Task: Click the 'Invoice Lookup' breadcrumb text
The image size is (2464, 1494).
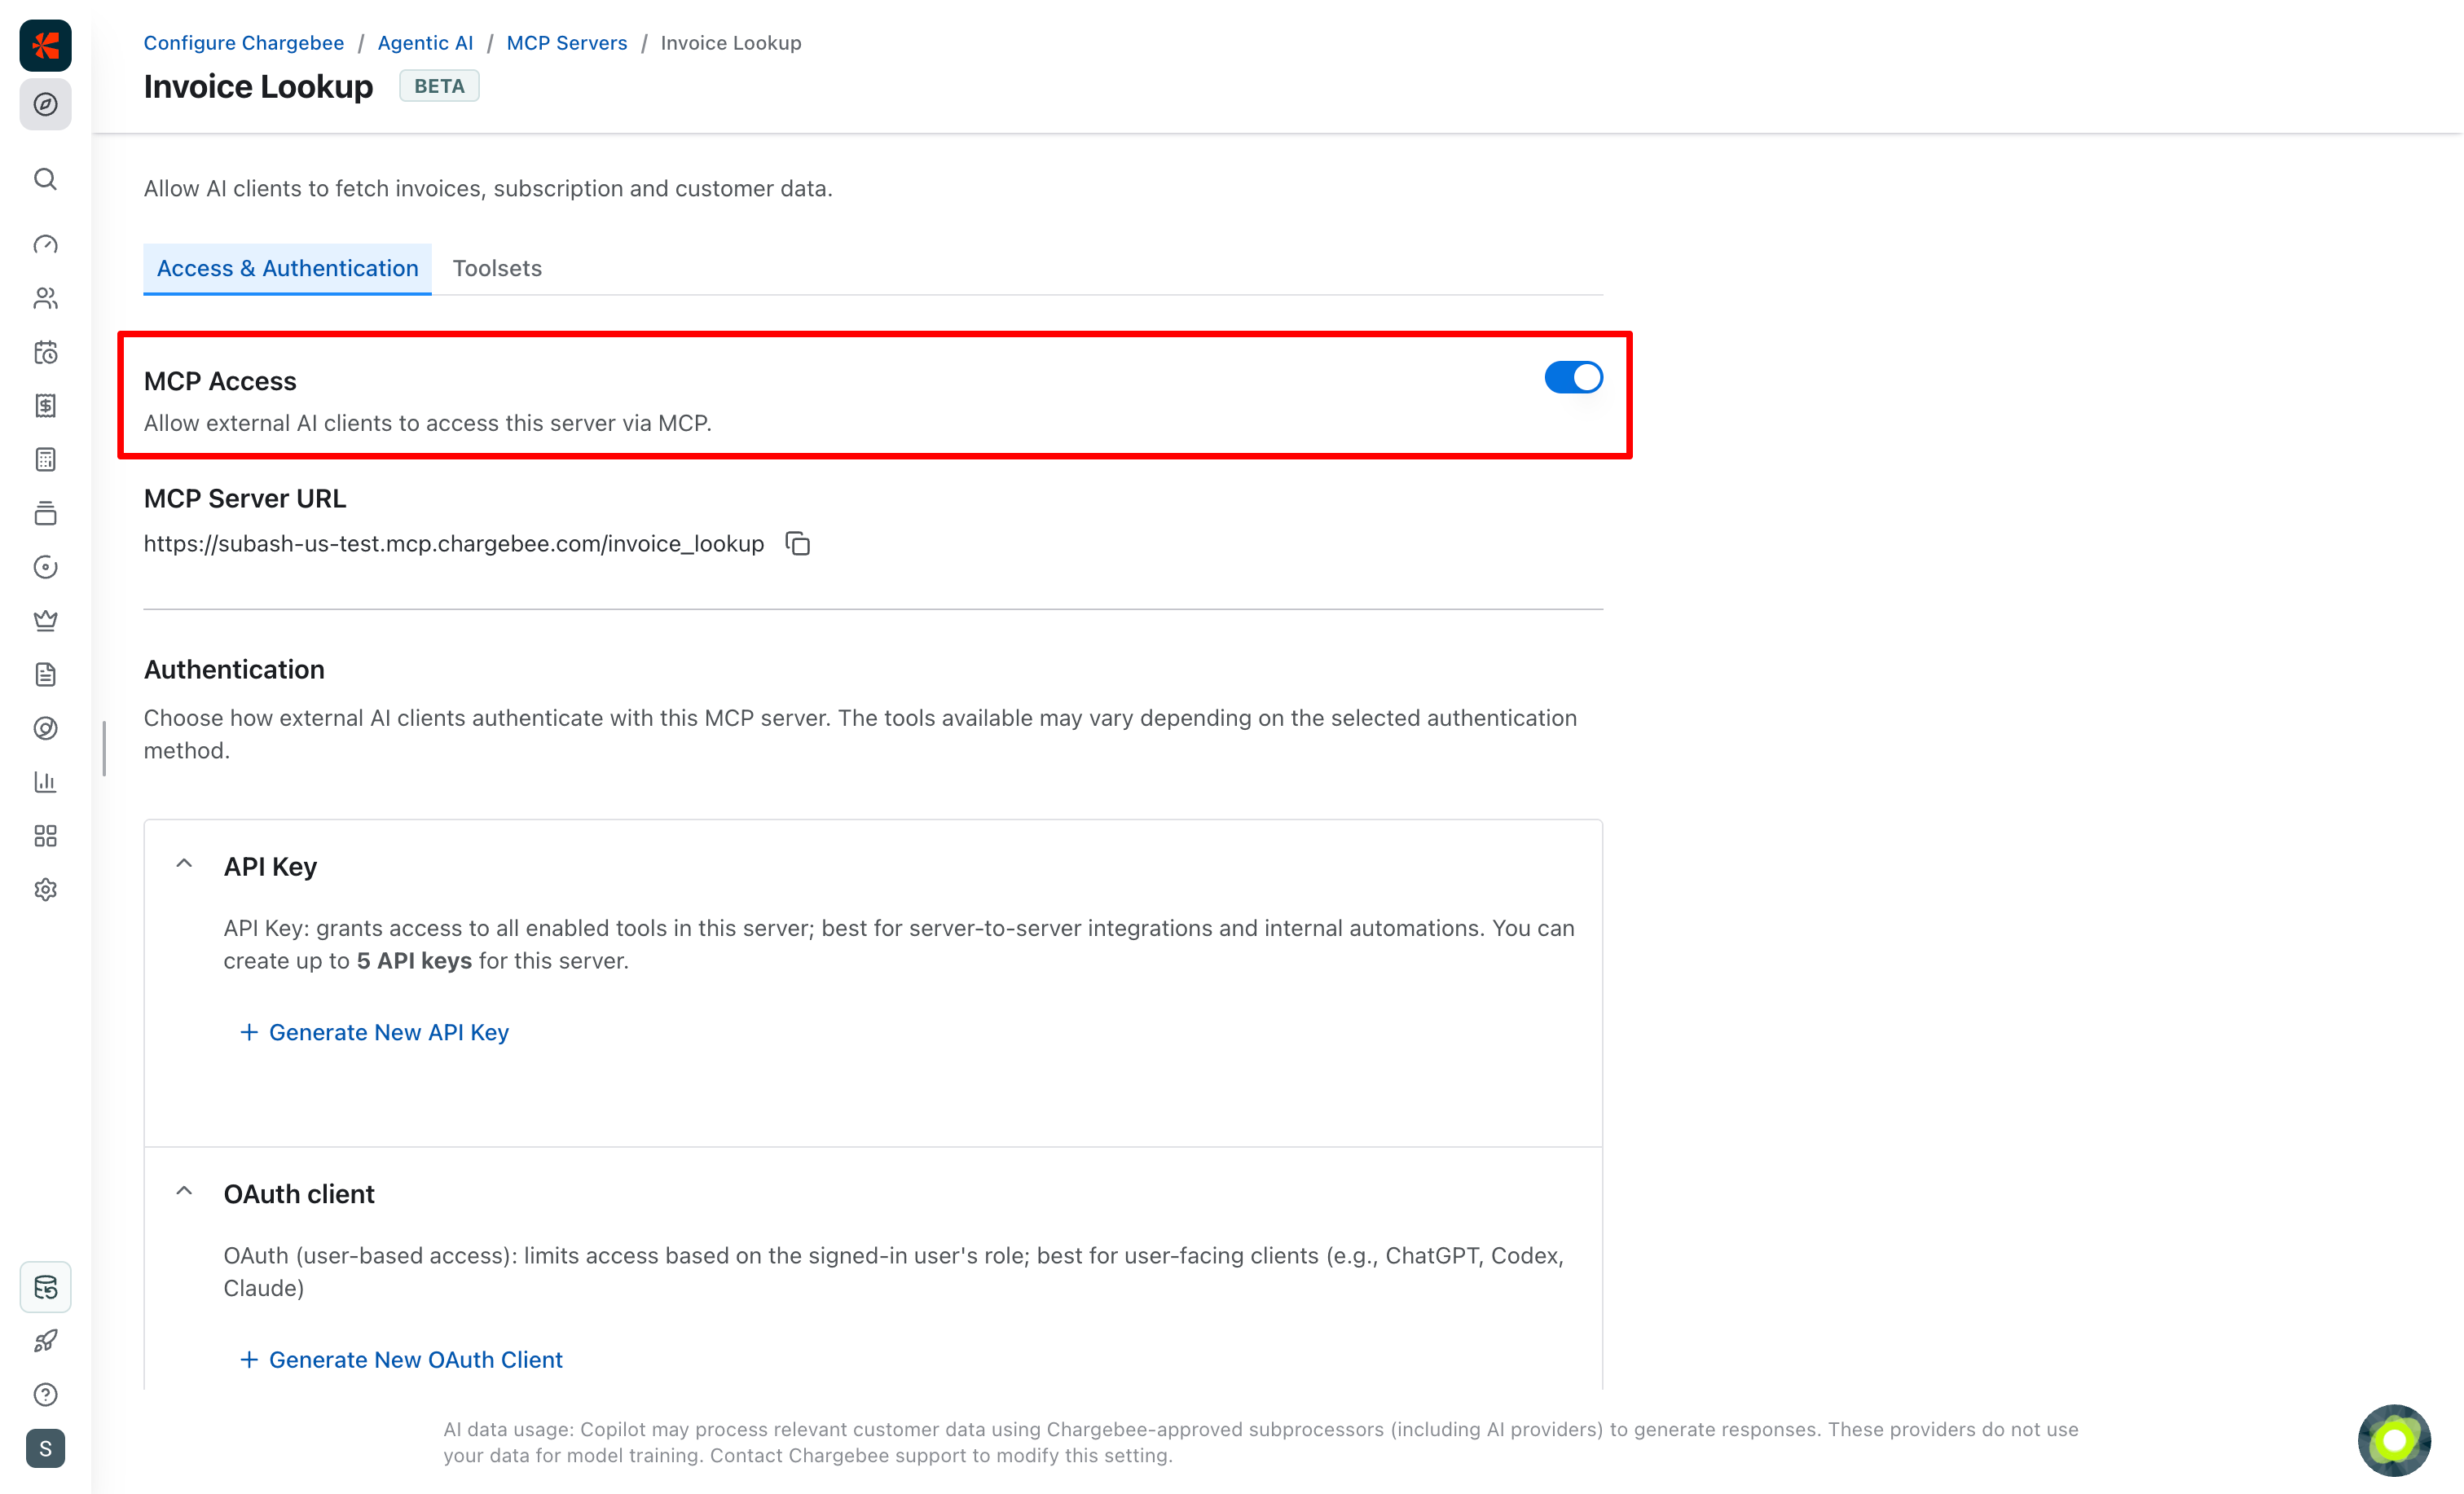Action: [x=731, y=43]
